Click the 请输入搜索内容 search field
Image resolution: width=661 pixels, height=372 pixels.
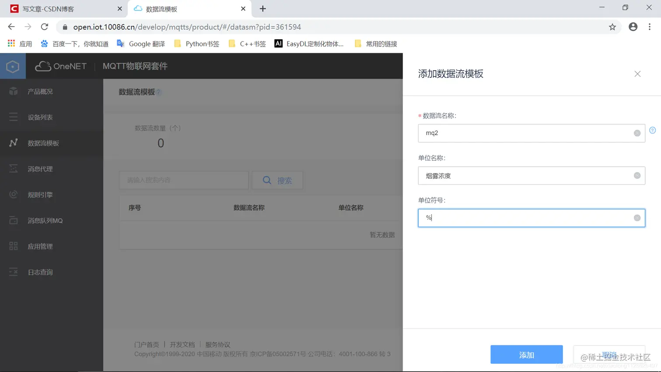coord(184,180)
